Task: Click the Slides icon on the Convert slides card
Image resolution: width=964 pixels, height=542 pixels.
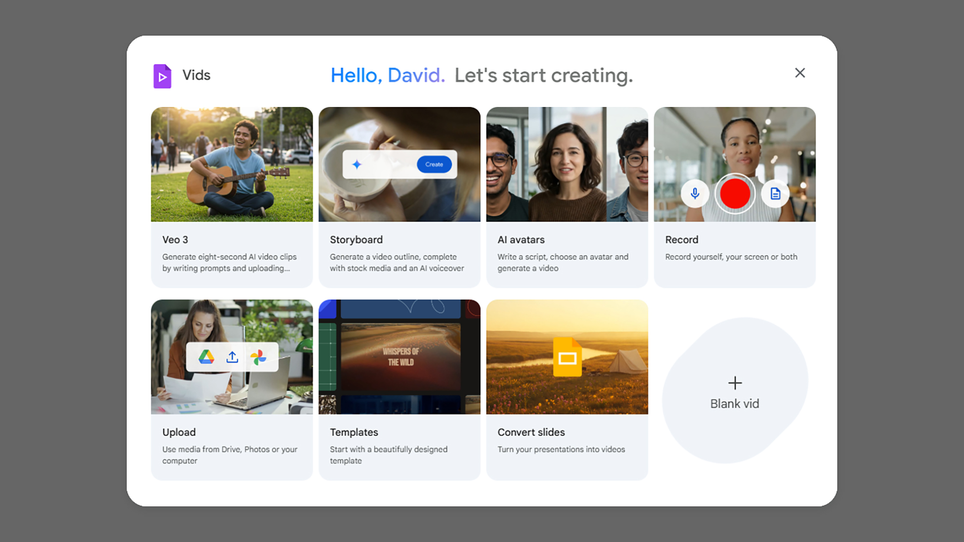Action: [x=568, y=357]
